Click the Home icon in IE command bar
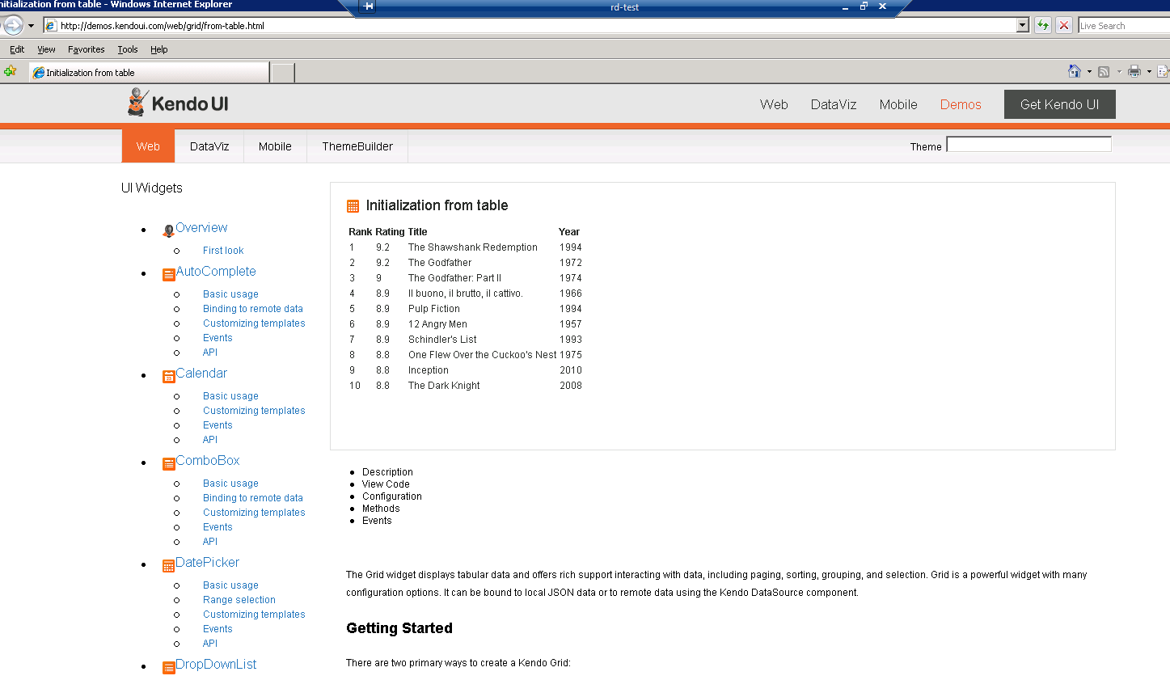Image resolution: width=1170 pixels, height=680 pixels. pos(1074,71)
